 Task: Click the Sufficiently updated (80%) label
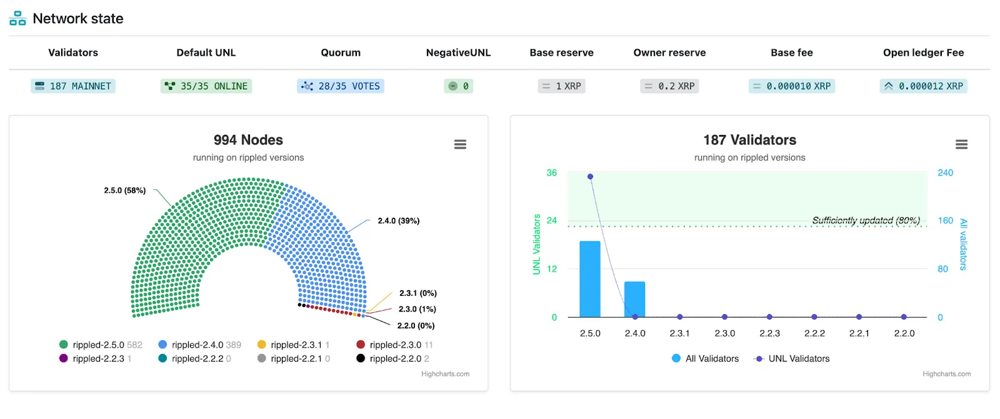866,220
